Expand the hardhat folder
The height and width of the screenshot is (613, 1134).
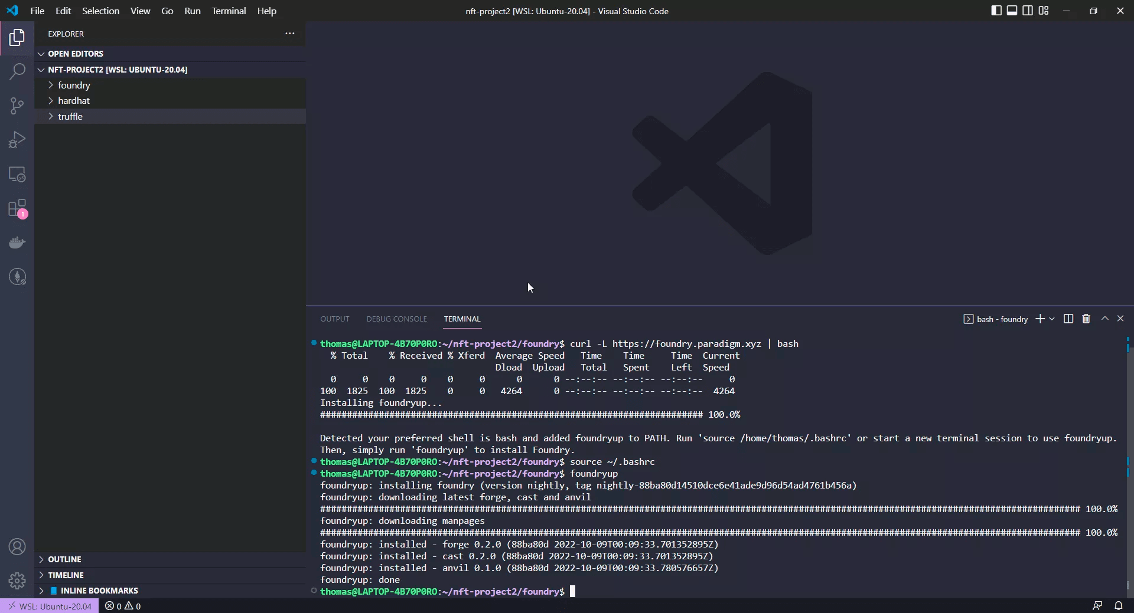click(x=170, y=100)
